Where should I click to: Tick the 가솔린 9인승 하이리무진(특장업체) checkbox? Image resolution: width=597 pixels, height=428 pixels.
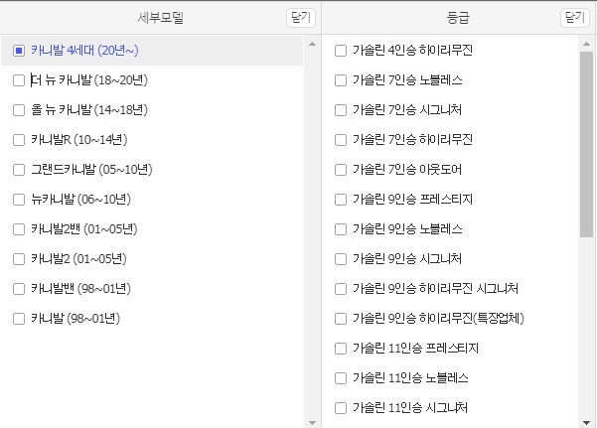coord(341,319)
